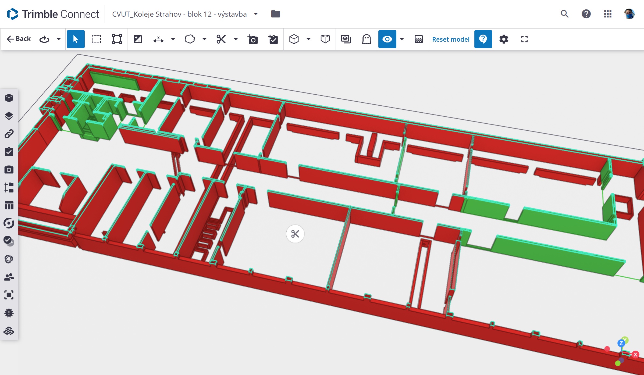Open the Layers panel in sidebar
Screen dimensions: 644x375
(9, 116)
